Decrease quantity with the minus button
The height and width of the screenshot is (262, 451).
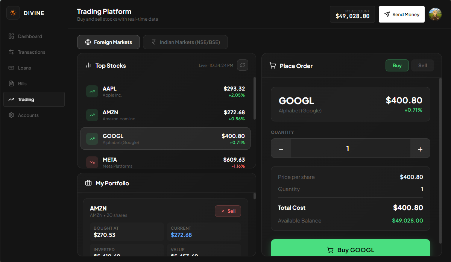point(281,148)
